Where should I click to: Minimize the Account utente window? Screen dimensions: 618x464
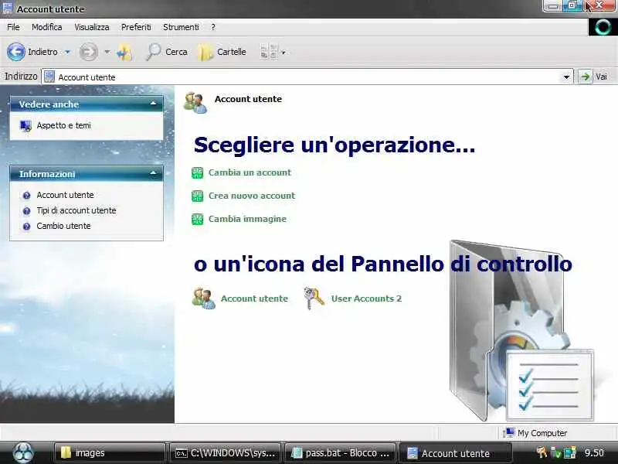(x=552, y=6)
